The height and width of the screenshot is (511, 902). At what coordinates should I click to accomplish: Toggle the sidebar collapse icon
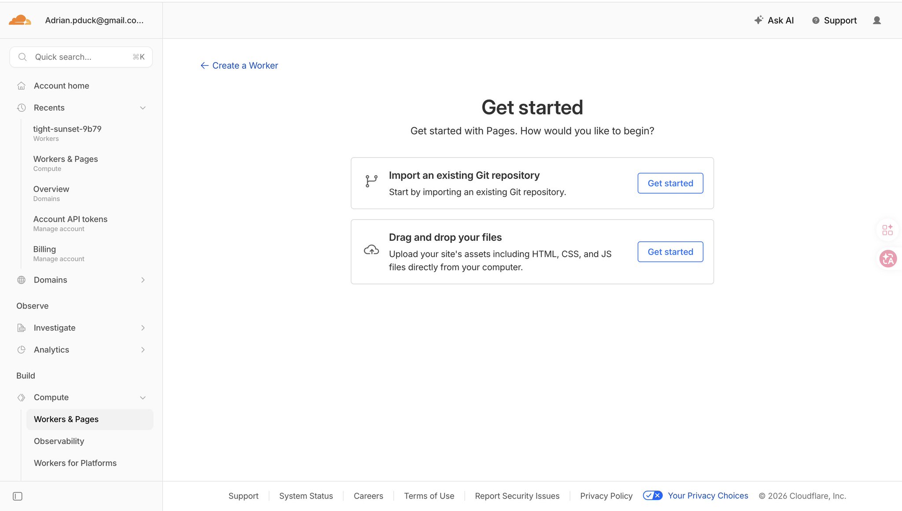coord(18,496)
